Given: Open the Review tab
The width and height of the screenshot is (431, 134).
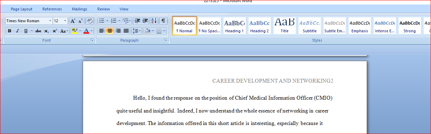Looking at the screenshot, I should coord(104,9).
